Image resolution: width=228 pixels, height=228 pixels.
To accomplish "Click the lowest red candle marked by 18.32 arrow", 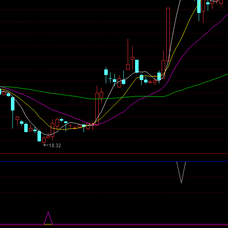I will (x=44, y=140).
